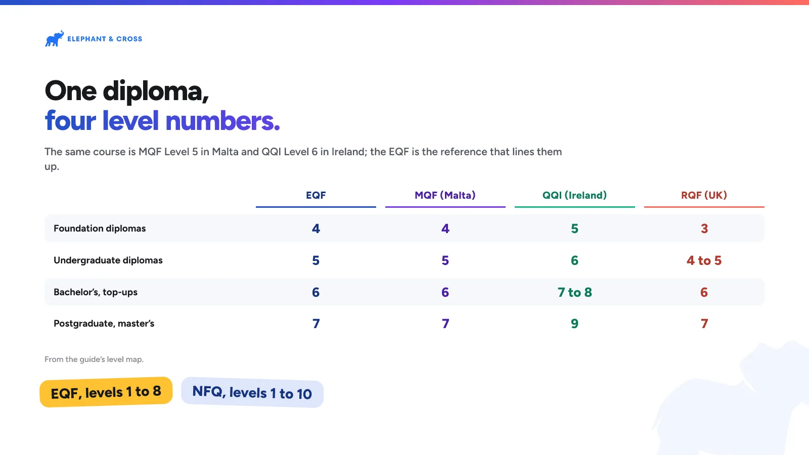Click the RQF (UK) column header

point(704,195)
